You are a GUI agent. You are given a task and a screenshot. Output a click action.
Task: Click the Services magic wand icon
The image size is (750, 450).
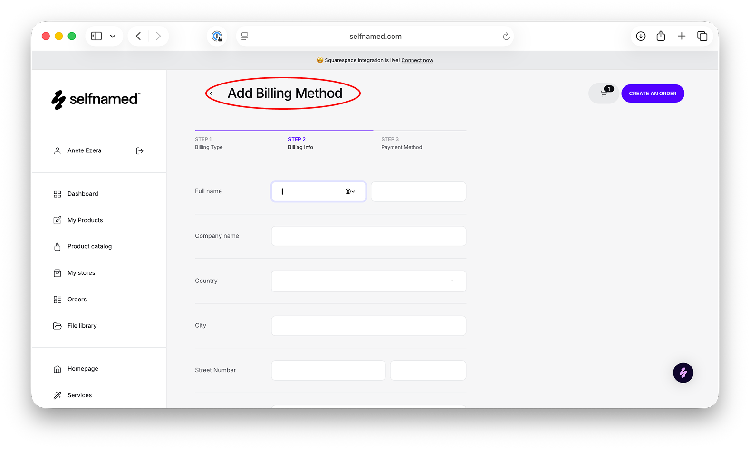click(58, 395)
